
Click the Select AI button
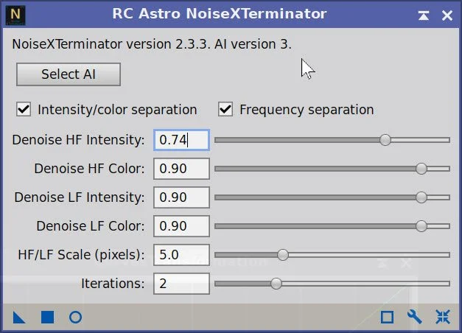pyautogui.click(x=69, y=74)
